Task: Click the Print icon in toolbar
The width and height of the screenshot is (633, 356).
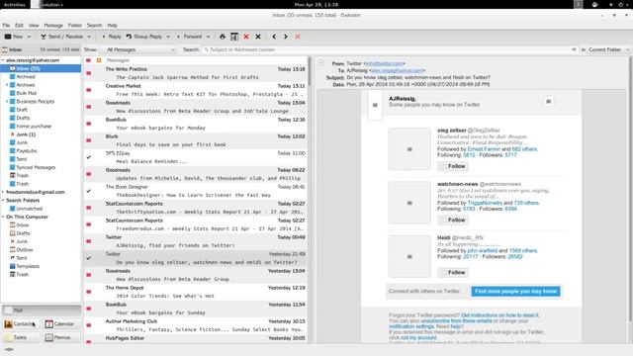Action: tap(222, 37)
